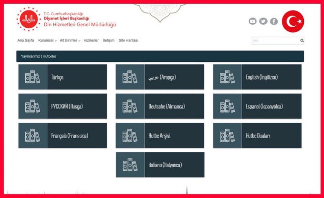The height and width of the screenshot is (198, 324).
Task: Click the binders icon beside Almanca
Action: click(x=130, y=106)
